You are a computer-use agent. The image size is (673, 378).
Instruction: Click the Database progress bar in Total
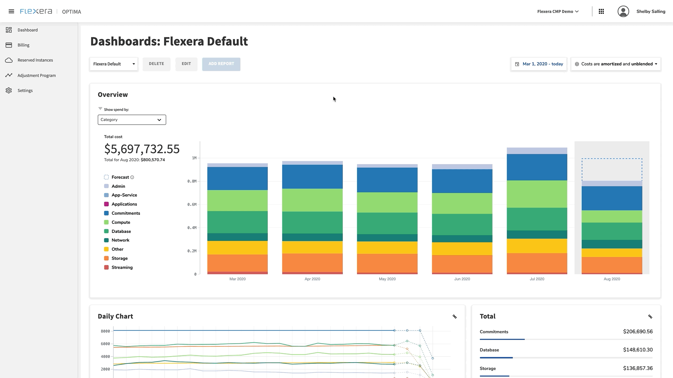pyautogui.click(x=566, y=358)
